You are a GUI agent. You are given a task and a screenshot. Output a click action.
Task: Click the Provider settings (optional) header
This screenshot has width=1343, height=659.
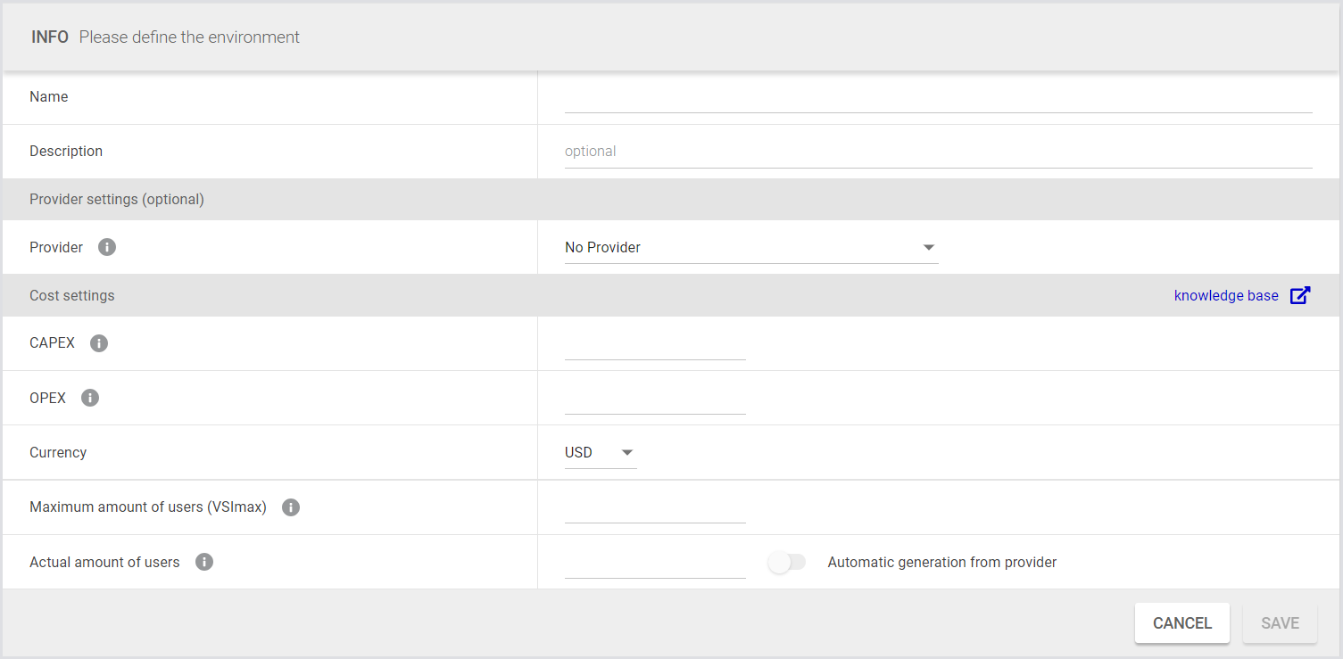[117, 200]
